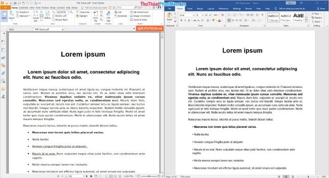329x178 pixels.
Task: Apply the red font color in Word
Action: [219, 20]
